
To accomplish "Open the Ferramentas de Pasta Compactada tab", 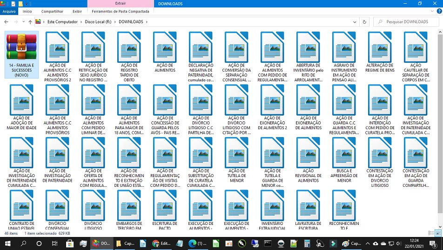I will 121,11.
